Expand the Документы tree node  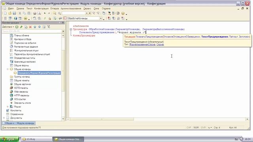pos(4,118)
